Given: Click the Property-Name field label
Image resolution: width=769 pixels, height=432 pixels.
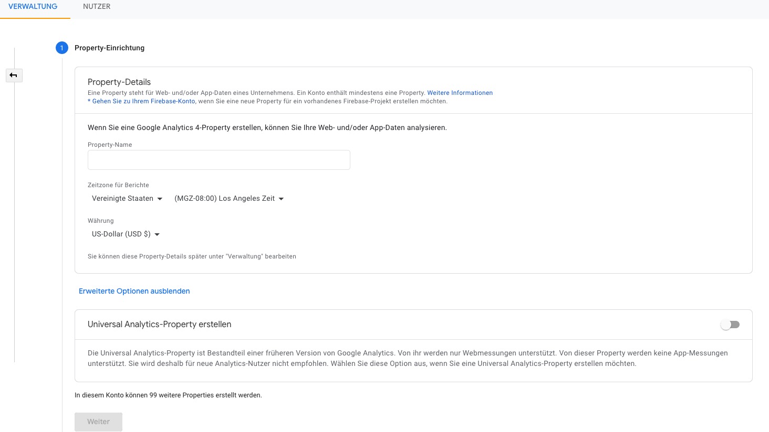Looking at the screenshot, I should click(x=110, y=145).
